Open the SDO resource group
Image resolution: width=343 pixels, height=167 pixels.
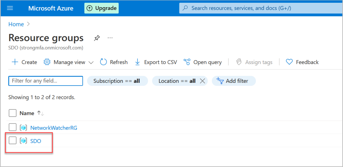pos(36,141)
